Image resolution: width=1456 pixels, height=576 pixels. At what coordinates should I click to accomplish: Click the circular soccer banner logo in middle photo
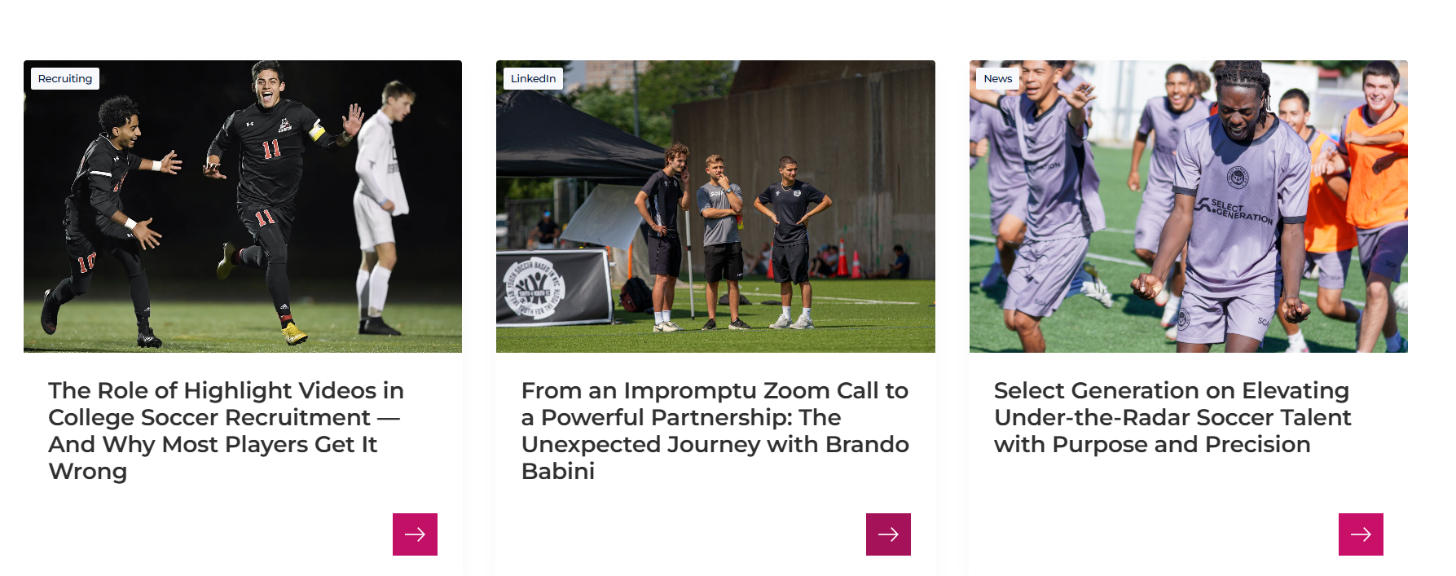tap(534, 289)
